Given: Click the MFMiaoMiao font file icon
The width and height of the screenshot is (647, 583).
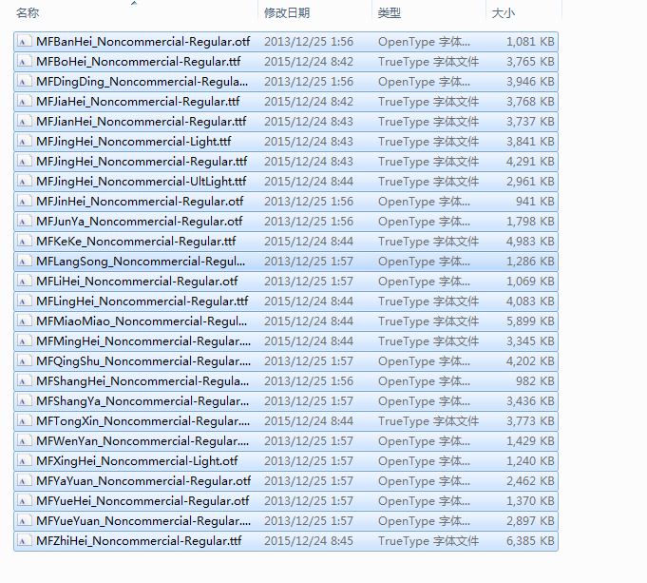Looking at the screenshot, I should (25, 321).
